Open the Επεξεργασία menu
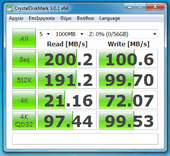 point(42,18)
